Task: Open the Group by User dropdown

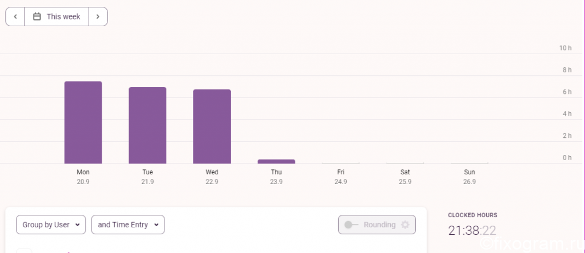Action: click(51, 225)
